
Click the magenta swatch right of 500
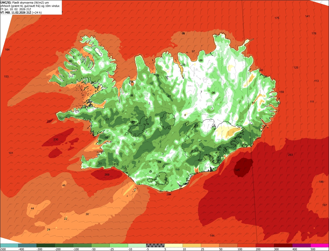[x=319, y=245]
